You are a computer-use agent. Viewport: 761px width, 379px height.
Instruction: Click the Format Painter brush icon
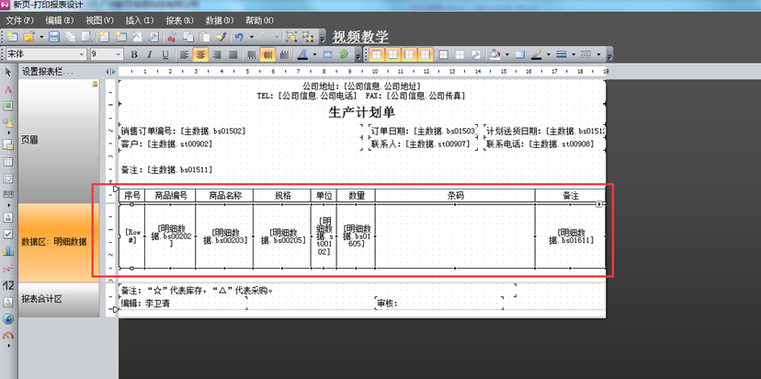(221, 37)
